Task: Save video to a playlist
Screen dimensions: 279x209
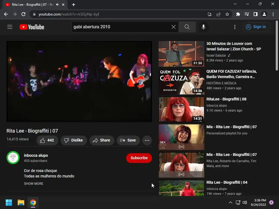Action: (x=128, y=140)
